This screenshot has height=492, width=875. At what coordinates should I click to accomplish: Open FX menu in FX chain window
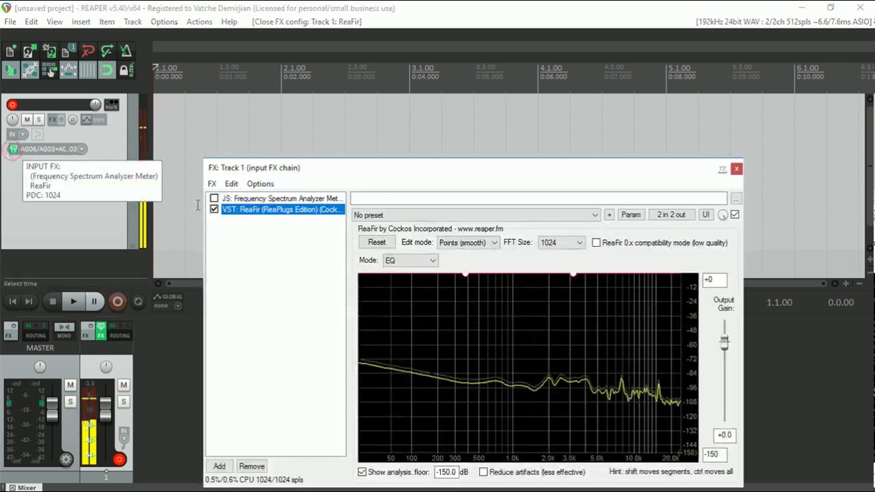point(212,184)
